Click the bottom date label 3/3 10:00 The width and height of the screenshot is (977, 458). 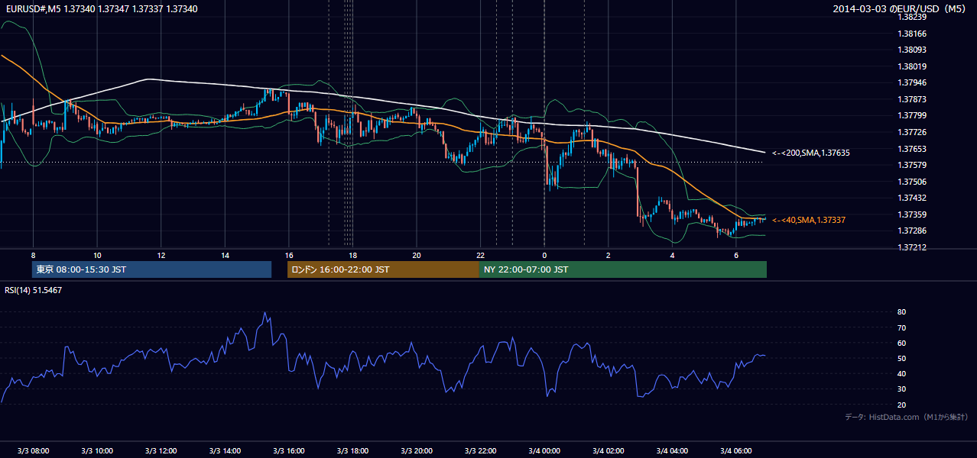click(x=97, y=450)
